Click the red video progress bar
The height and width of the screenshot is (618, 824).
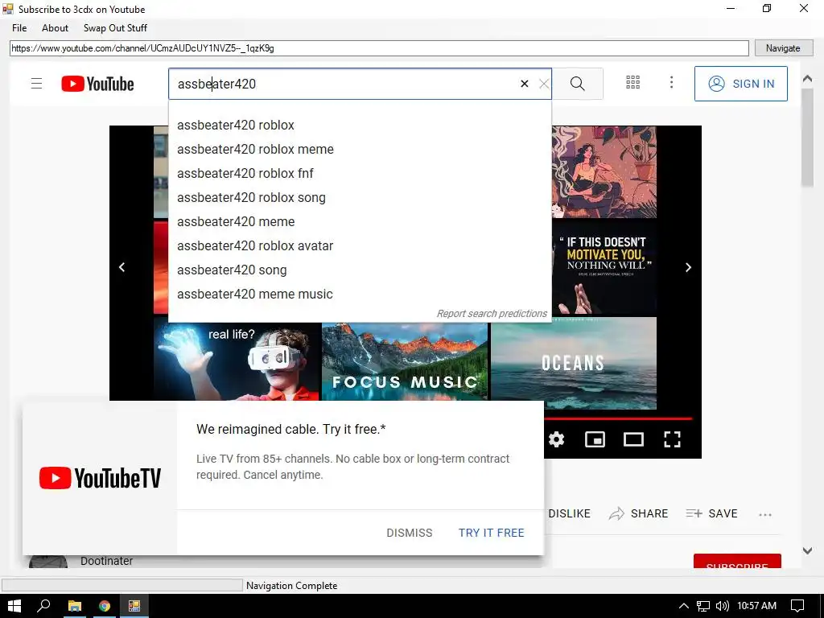click(x=617, y=418)
